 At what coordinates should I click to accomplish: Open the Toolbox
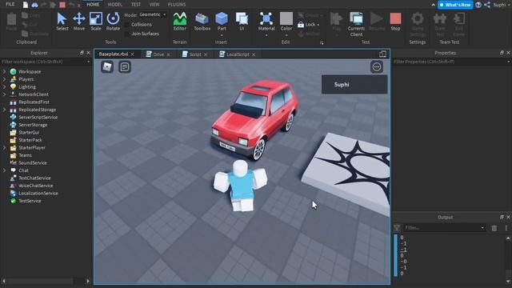202,22
